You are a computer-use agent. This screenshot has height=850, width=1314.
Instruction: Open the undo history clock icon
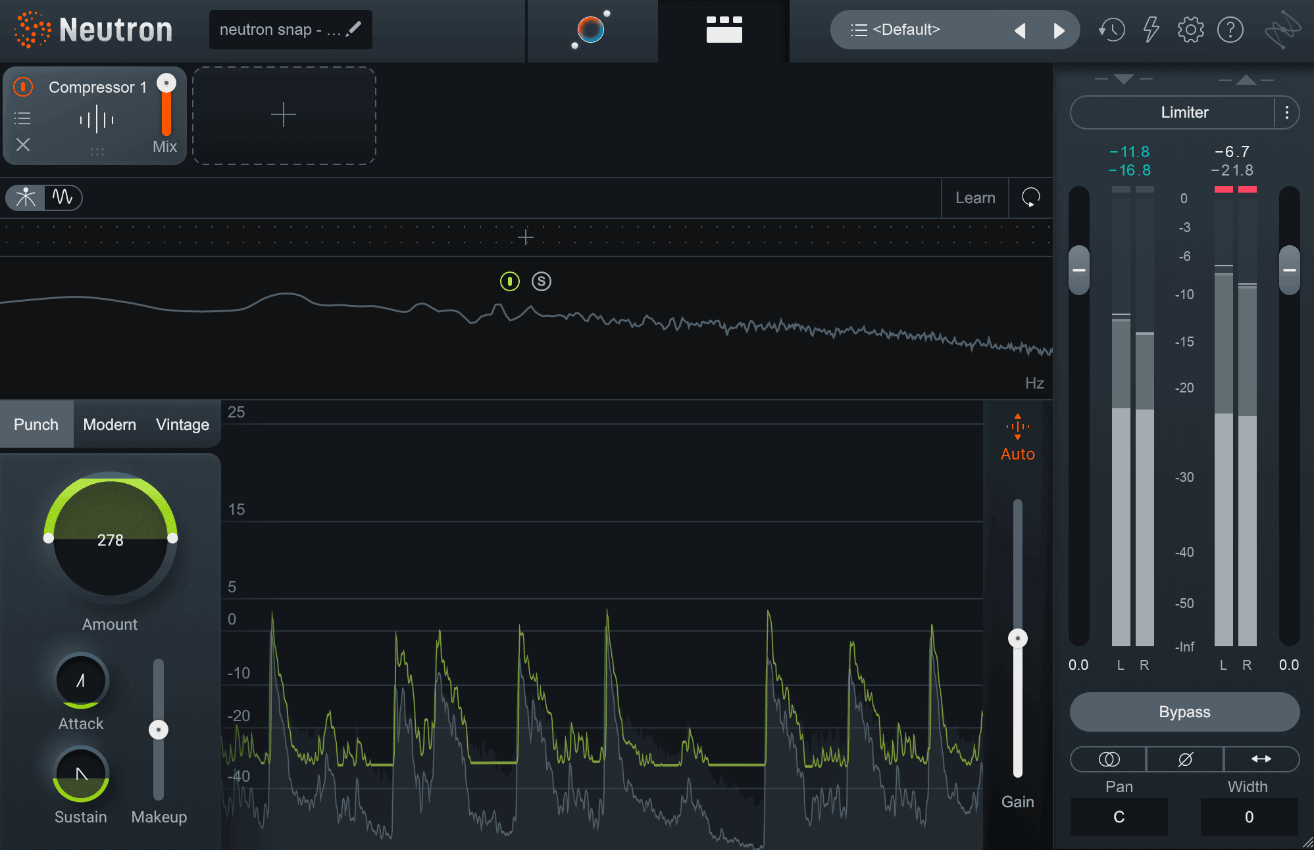click(x=1111, y=30)
